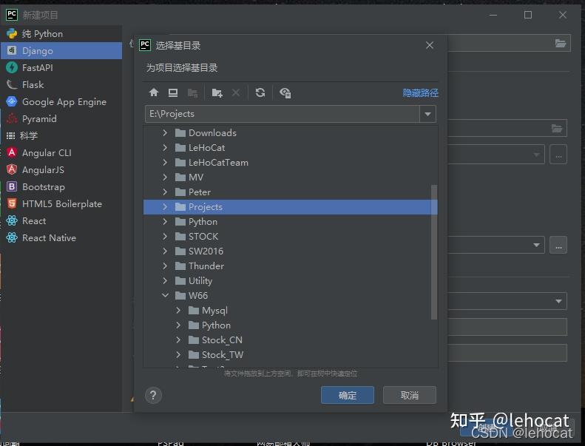
Task: Confirm with 确定 button
Action: [348, 395]
